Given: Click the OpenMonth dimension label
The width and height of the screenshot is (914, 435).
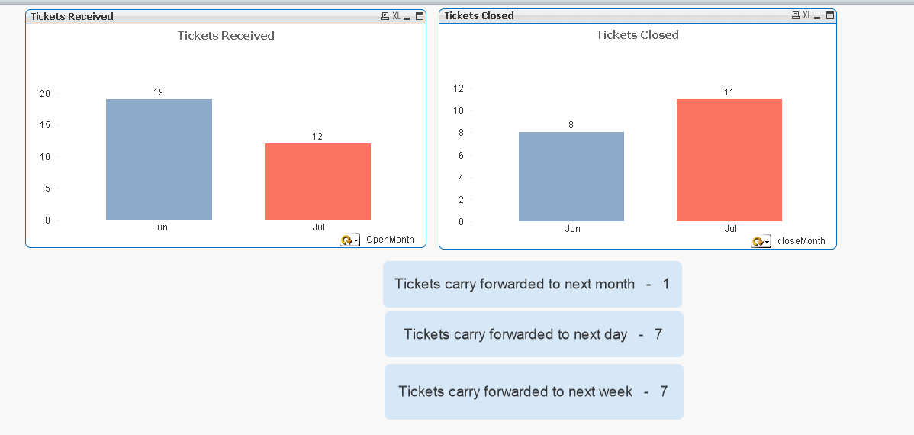Looking at the screenshot, I should coord(390,240).
